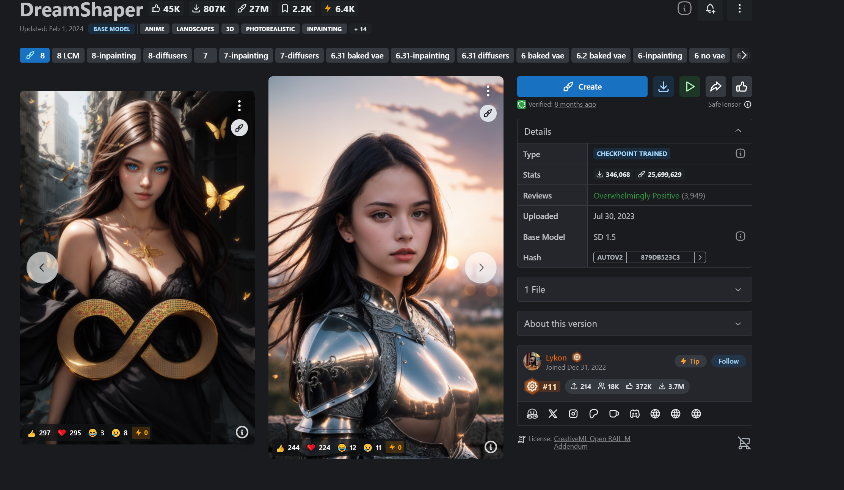844x490 pixels.
Task: Collapse the Details panel chevron
Action: click(738, 131)
